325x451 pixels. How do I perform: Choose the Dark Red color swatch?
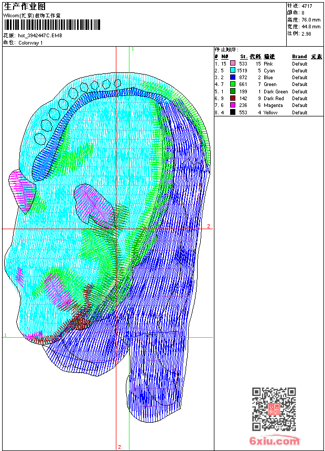point(233,99)
